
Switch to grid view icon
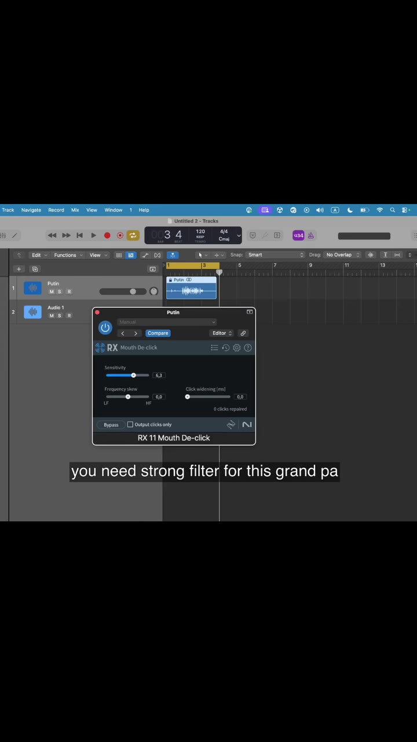click(x=119, y=255)
